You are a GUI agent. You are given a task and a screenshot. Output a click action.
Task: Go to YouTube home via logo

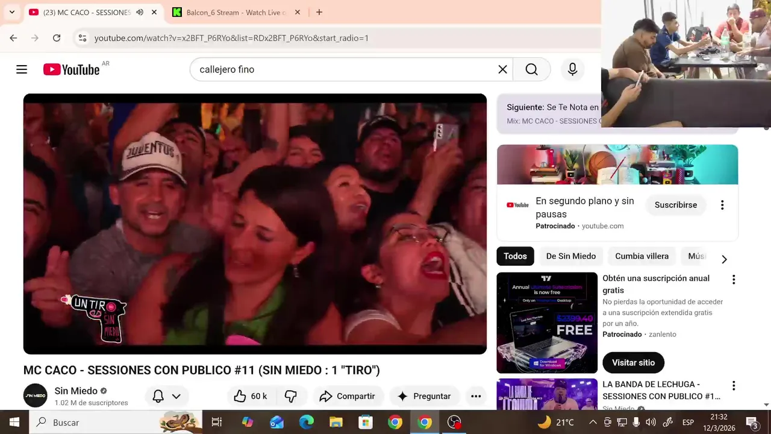click(x=71, y=69)
